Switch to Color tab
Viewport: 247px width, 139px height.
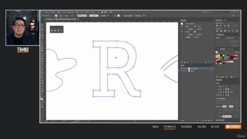pyautogui.click(x=217, y=49)
